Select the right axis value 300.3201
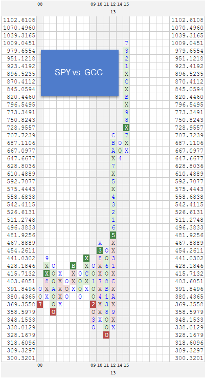This screenshot has height=379, width=205. click(x=189, y=358)
